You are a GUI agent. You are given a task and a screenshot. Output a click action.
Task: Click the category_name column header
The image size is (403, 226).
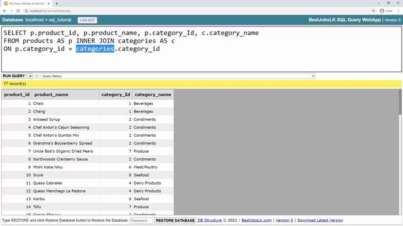[153, 95]
